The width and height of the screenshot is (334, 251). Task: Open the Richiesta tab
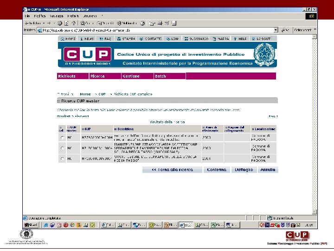tap(73, 76)
